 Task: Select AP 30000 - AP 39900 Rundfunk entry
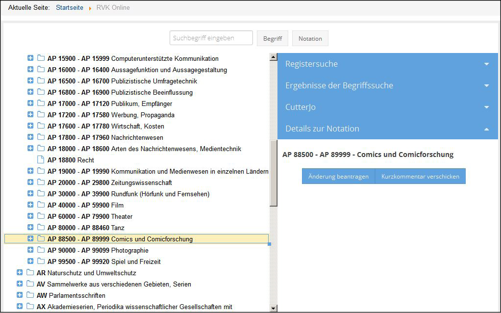128,194
